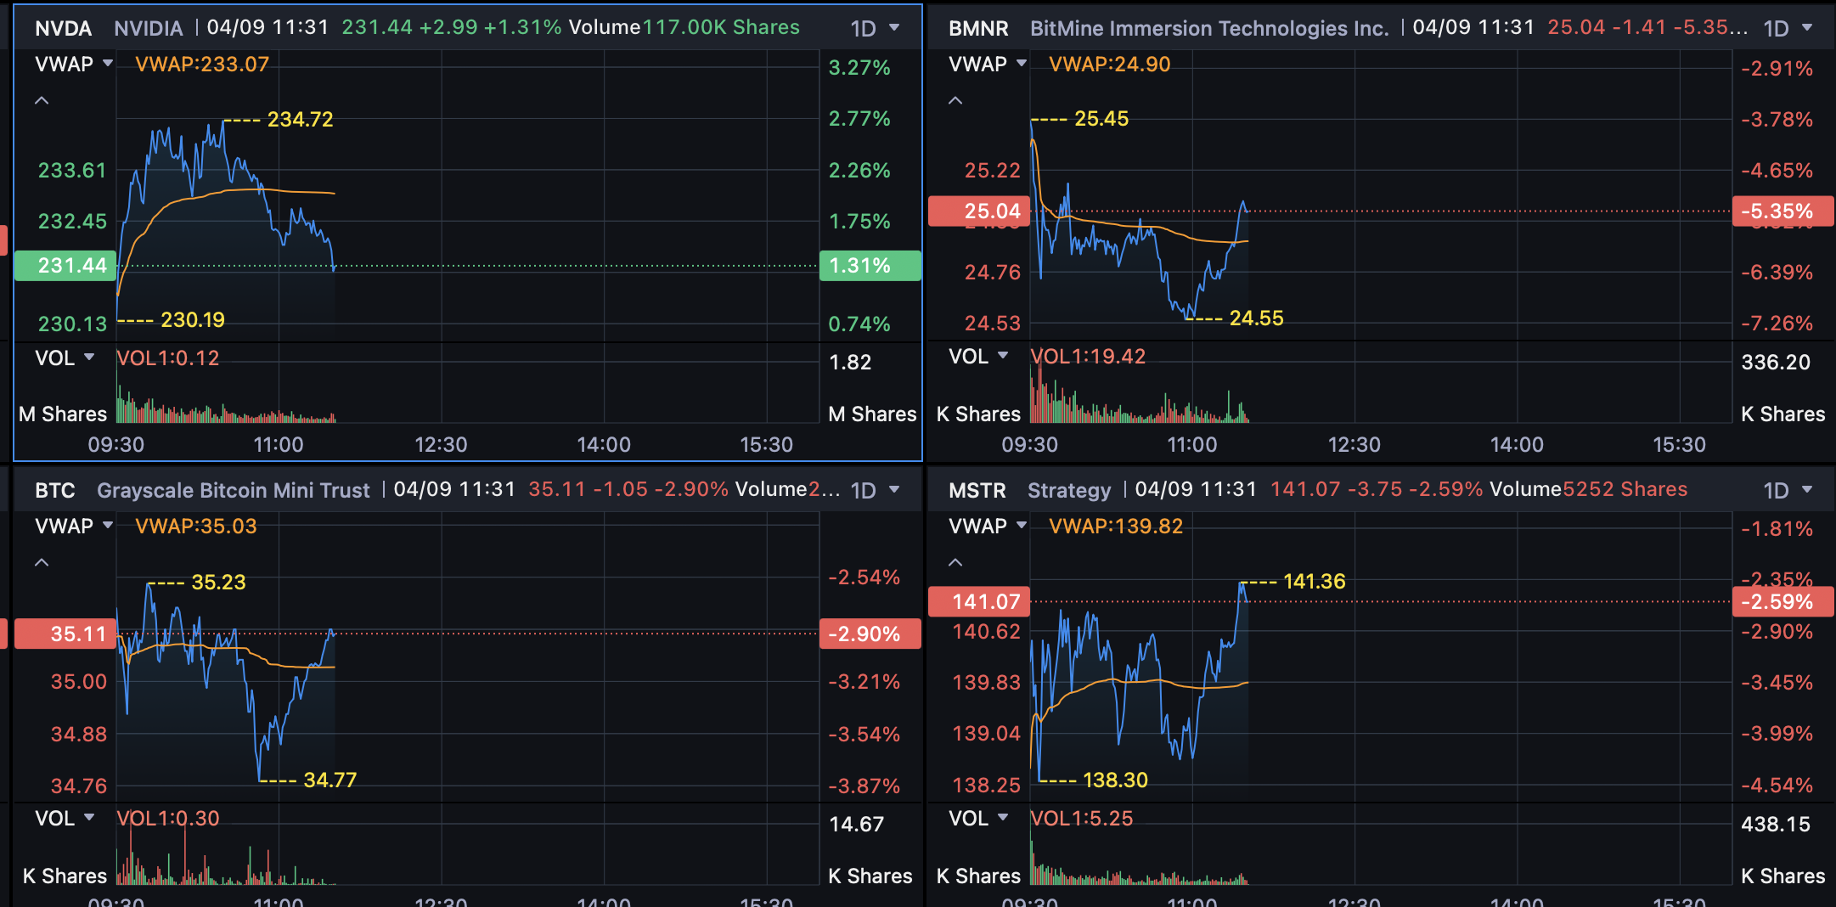Select the Strategy company name
Viewport: 1836px width, 907px height.
[1069, 490]
